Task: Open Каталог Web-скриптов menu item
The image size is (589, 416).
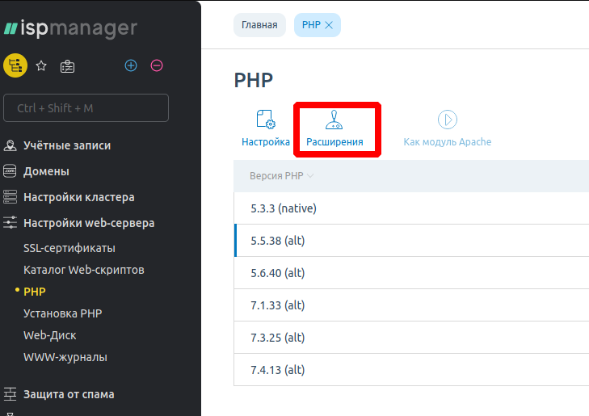Action: (x=84, y=270)
